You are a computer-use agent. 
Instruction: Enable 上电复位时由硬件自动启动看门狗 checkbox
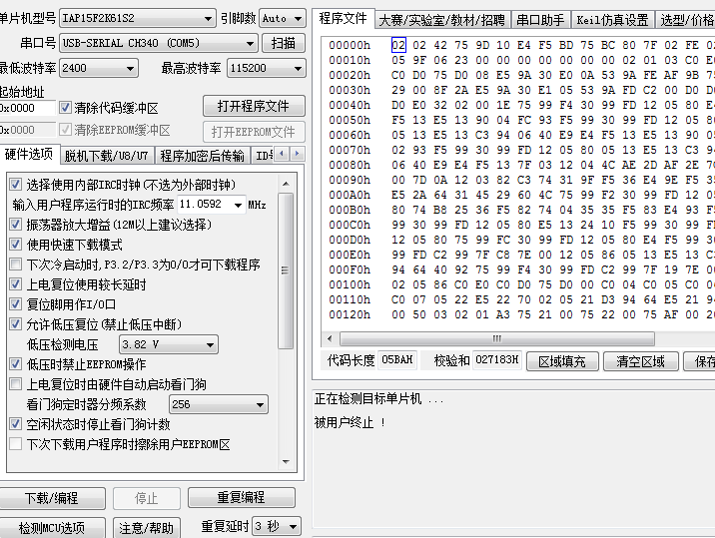coord(16,384)
